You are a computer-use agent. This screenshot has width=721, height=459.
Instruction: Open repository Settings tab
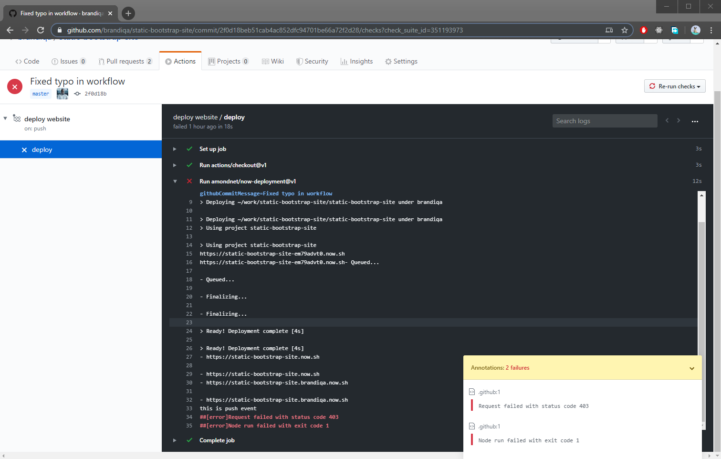401,61
